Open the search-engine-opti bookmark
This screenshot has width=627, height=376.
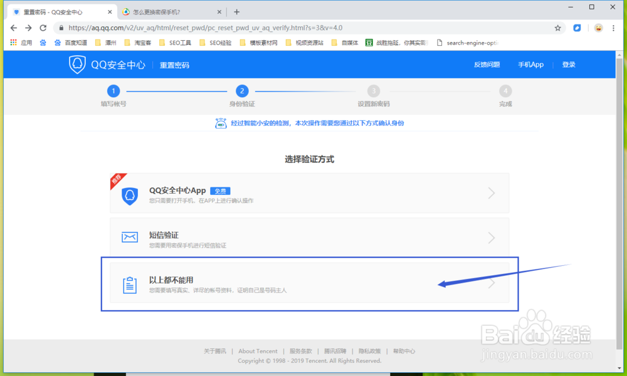[467, 43]
